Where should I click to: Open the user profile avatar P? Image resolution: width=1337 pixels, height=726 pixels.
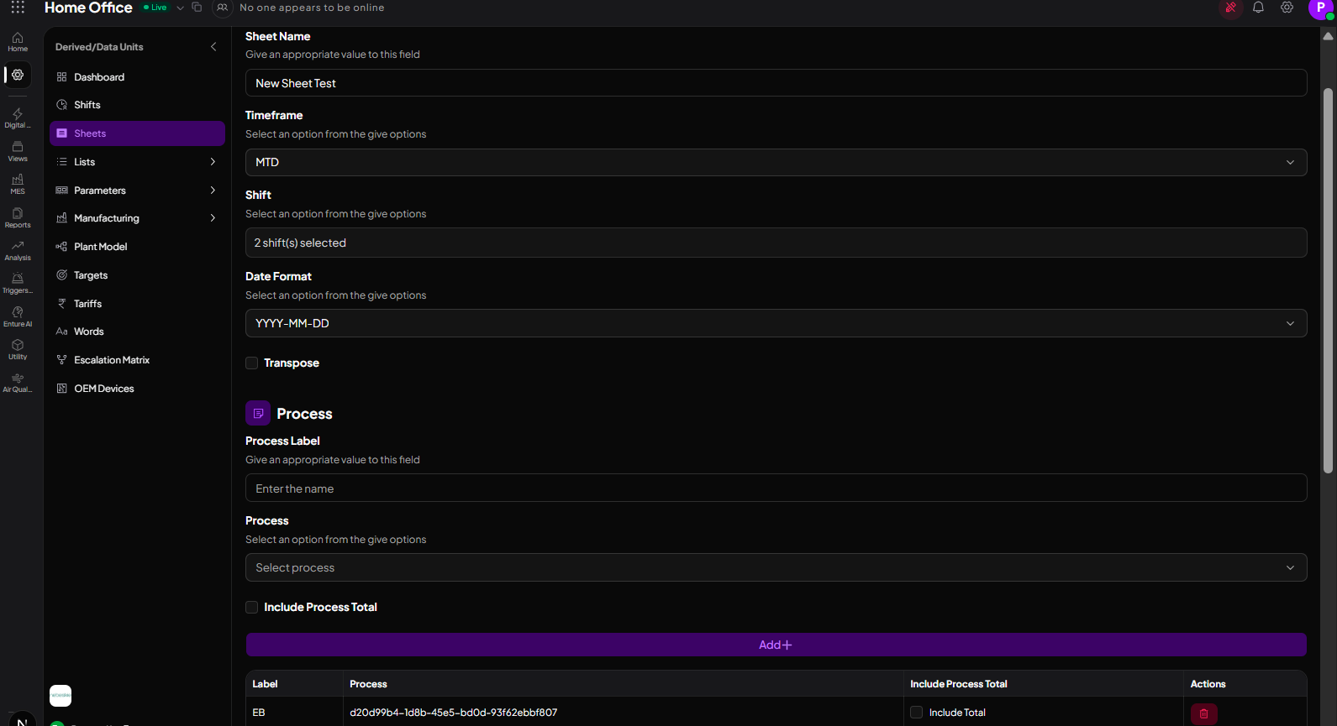pyautogui.click(x=1320, y=8)
